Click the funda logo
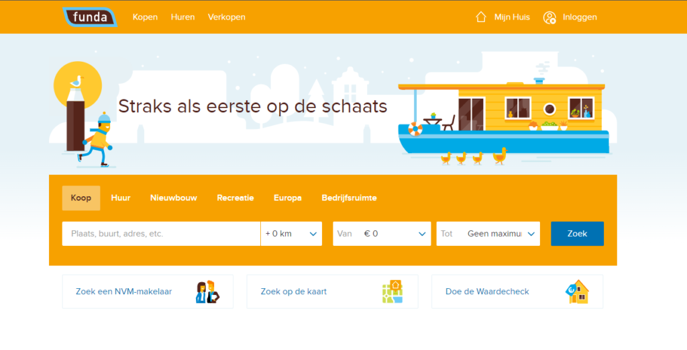Viewport: 687px width, 350px height. click(90, 17)
